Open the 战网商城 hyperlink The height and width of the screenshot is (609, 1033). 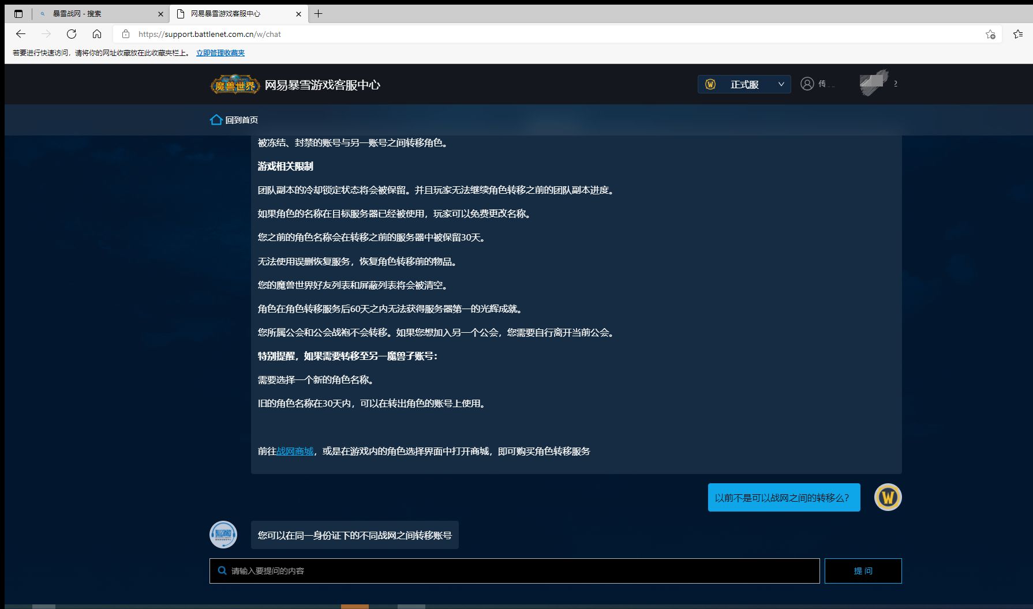coord(295,452)
